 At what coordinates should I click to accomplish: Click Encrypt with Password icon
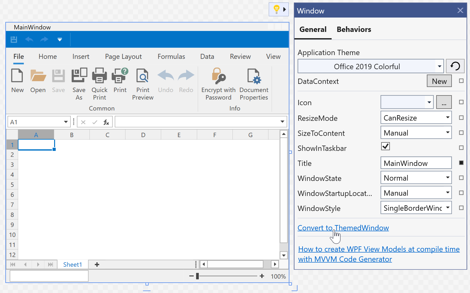coord(218,76)
